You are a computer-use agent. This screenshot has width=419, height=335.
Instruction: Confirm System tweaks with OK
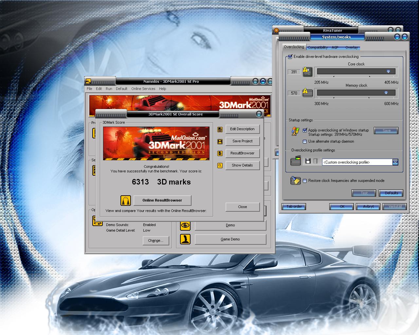(342, 206)
